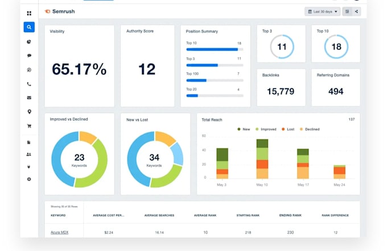387x251 pixels.
Task: Click the 230 ending rank cell
Action: tap(290, 232)
